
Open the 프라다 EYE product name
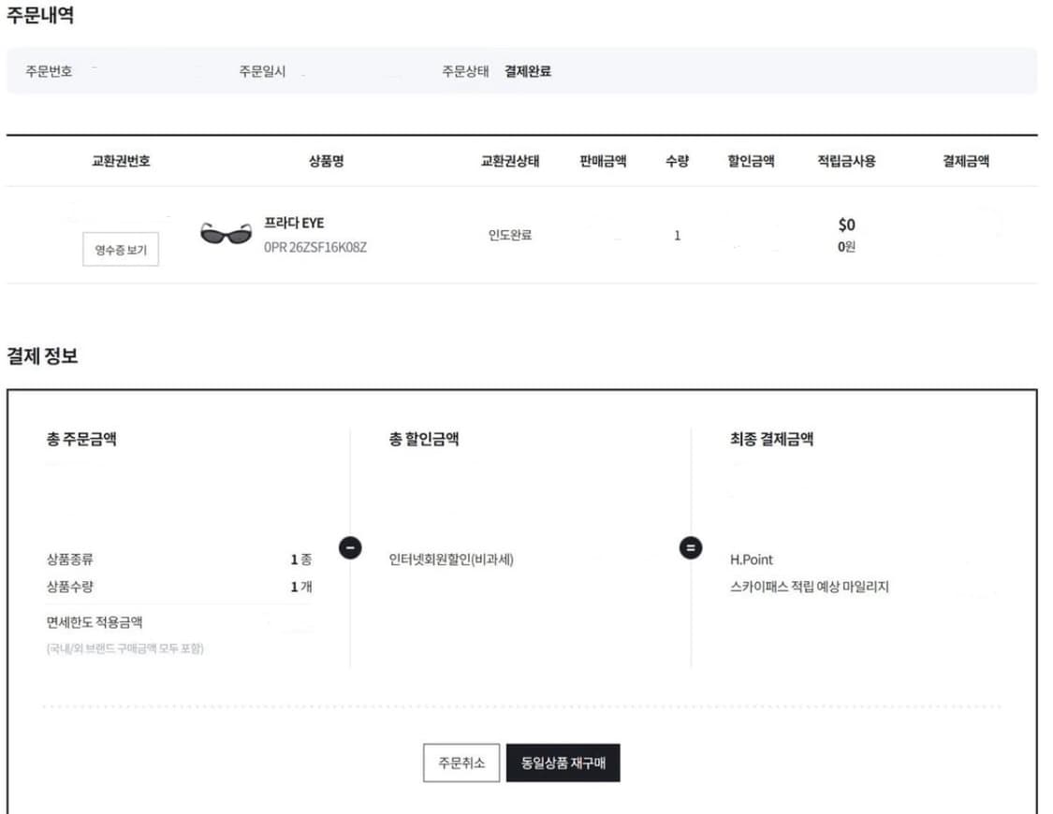(x=294, y=223)
